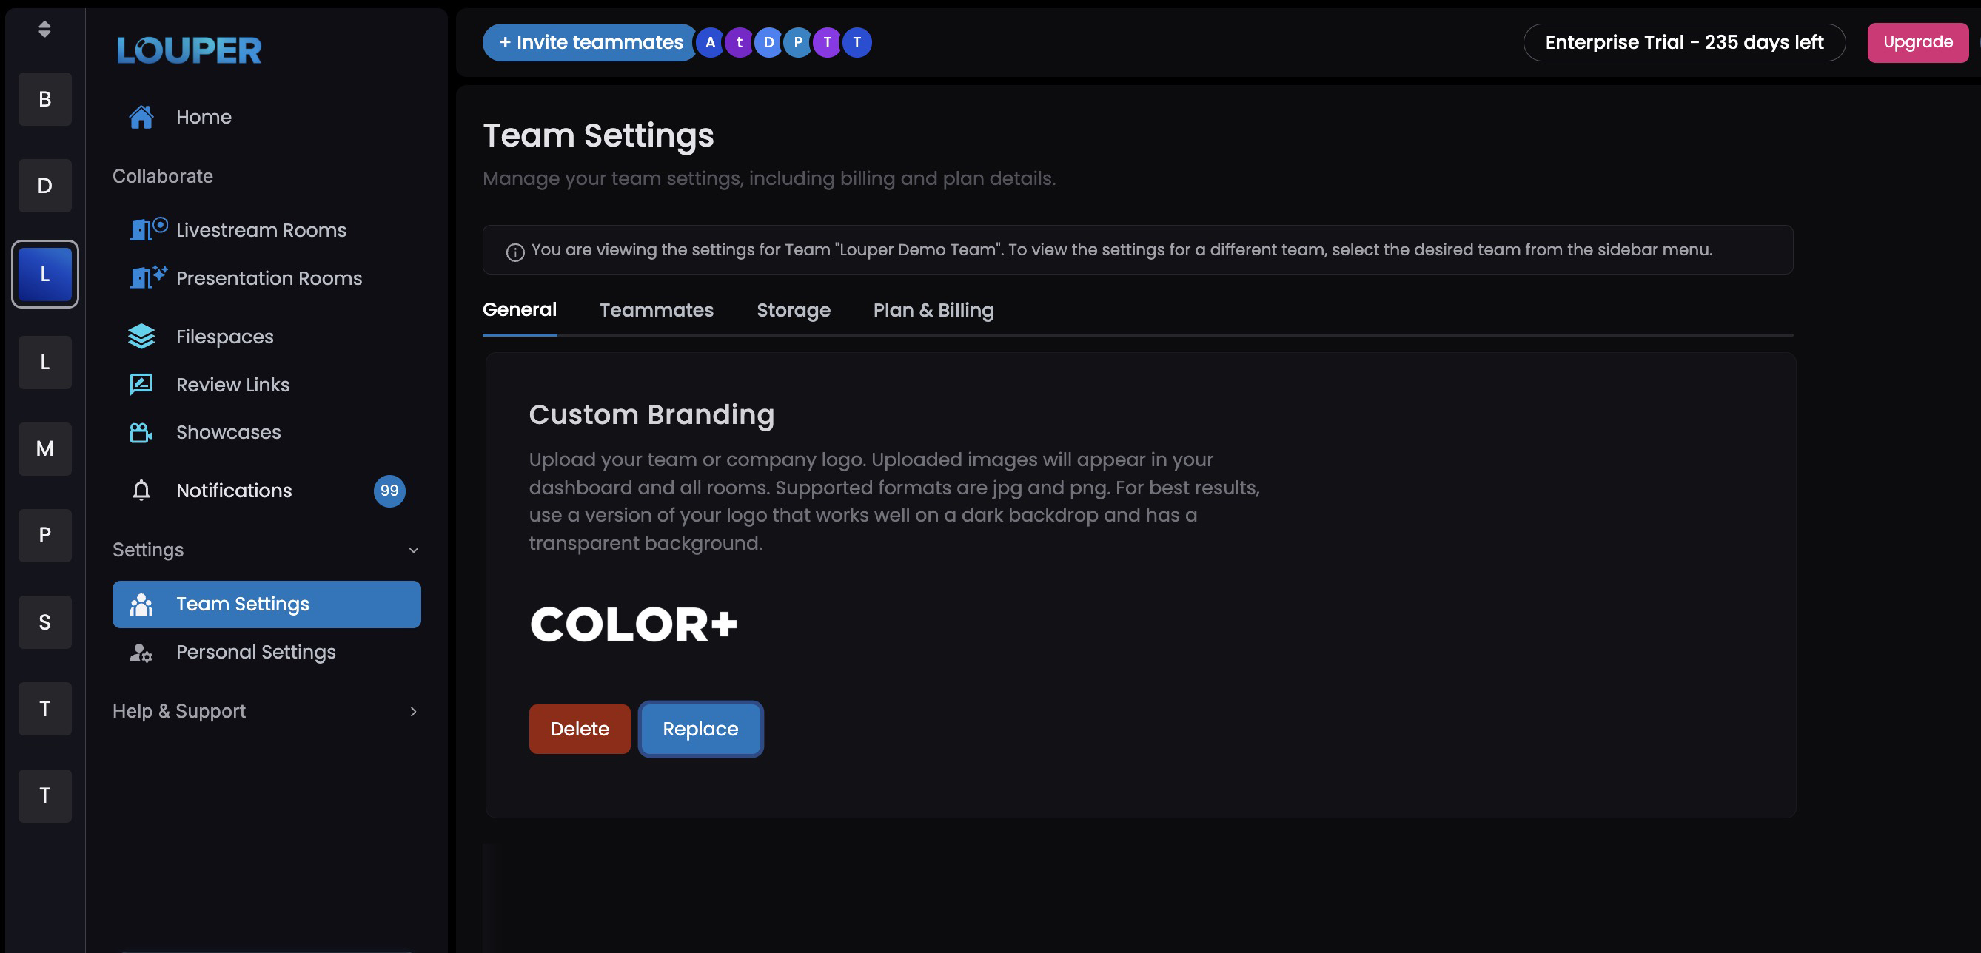The width and height of the screenshot is (1981, 953).
Task: Click the Louper logo
Action: coord(190,50)
